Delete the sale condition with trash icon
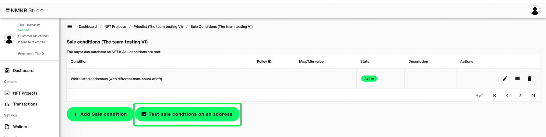546x137 pixels. (x=530, y=79)
